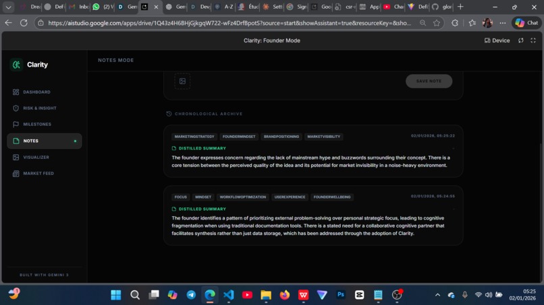Open Firefox from the taskbar
544x305 pixels.
(x=285, y=295)
